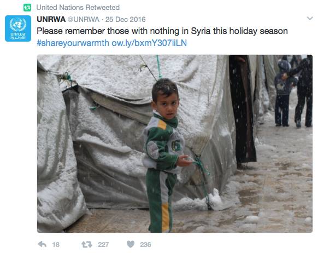
Task: Click the green retweeted indicator icon
Action: coord(27,8)
